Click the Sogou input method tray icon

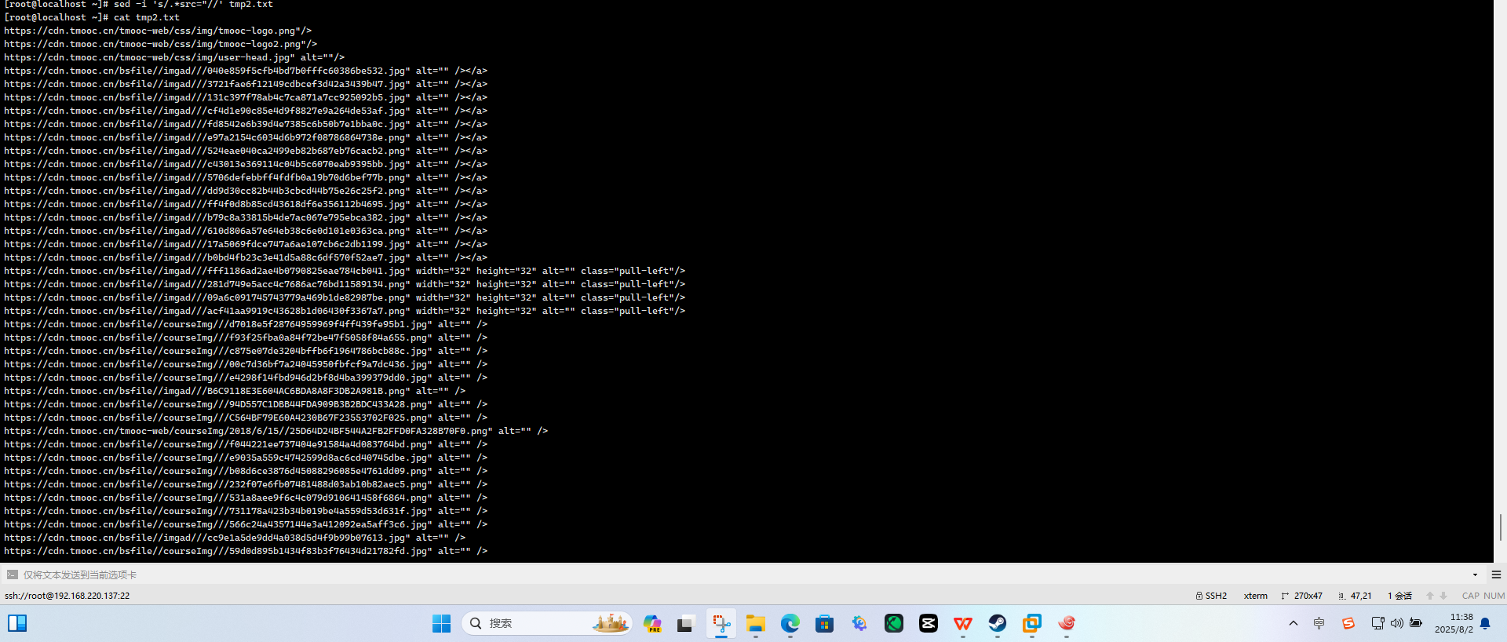click(1348, 623)
